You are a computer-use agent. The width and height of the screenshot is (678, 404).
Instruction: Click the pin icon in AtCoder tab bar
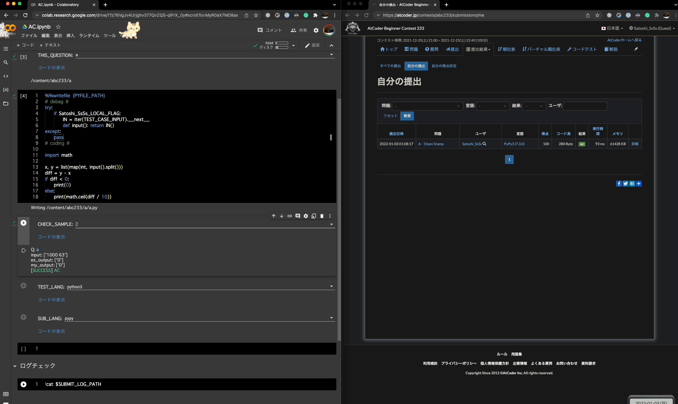tap(636, 49)
